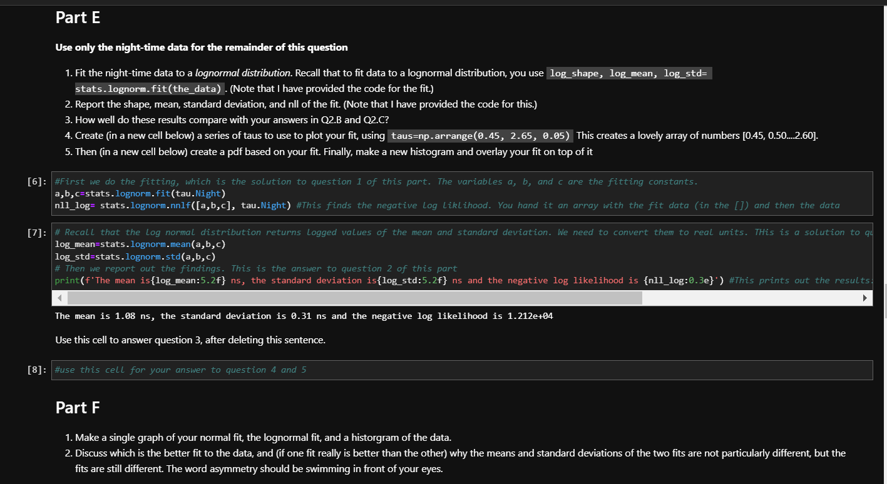Image resolution: width=887 pixels, height=484 pixels.
Task: Click the 'Part F' heading
Action: pyautogui.click(x=78, y=408)
